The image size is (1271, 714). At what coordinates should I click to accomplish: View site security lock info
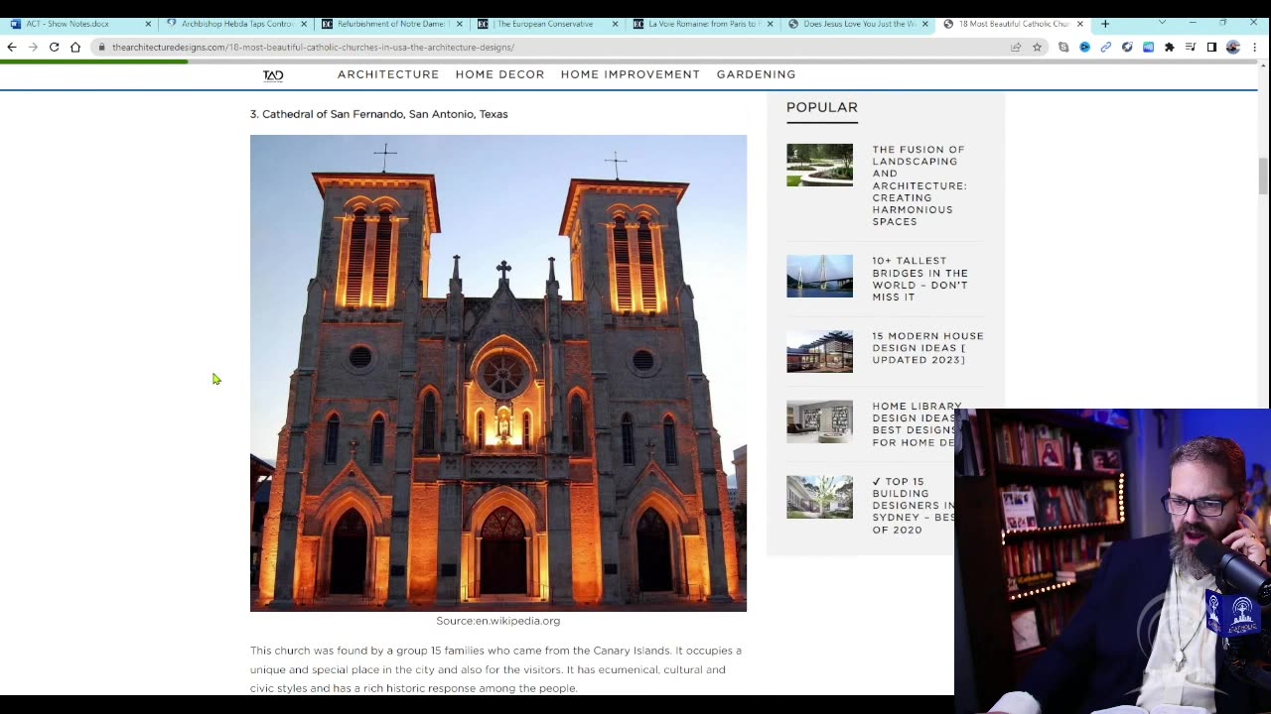pyautogui.click(x=101, y=47)
